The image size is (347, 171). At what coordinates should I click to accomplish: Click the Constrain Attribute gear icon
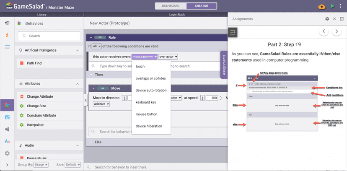(x=21, y=116)
